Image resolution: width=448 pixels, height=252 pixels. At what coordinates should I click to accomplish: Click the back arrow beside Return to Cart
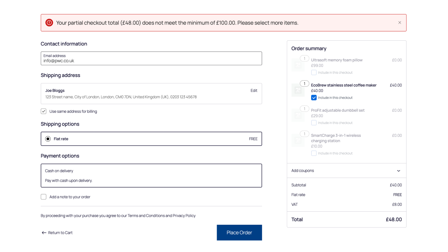coord(44,232)
